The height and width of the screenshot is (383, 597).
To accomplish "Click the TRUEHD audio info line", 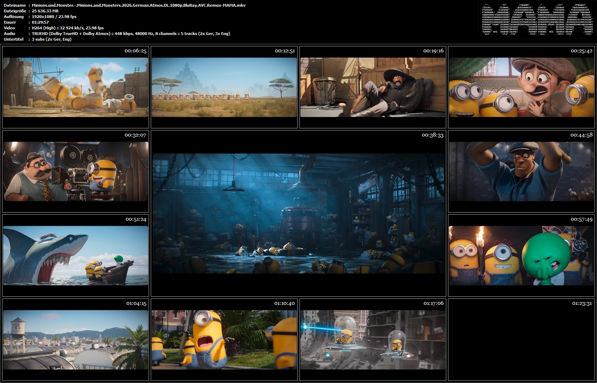I will pyautogui.click(x=131, y=34).
